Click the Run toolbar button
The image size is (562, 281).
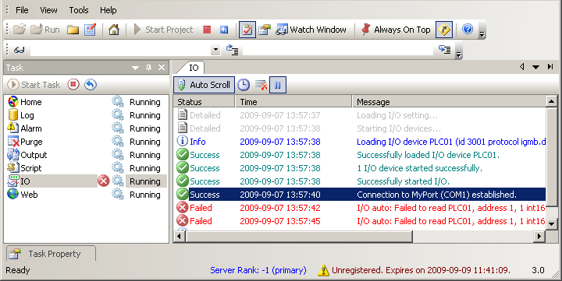click(x=44, y=30)
